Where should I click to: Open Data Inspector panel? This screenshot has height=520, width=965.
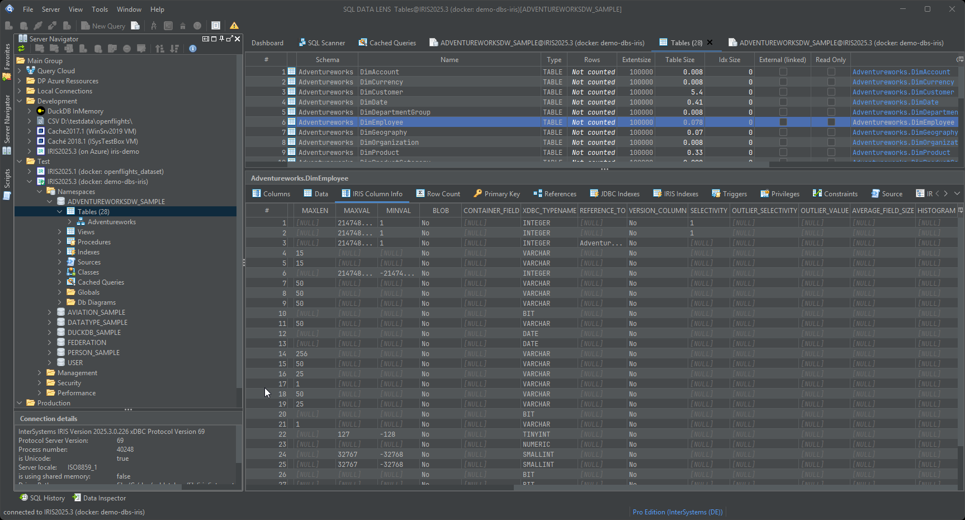tap(99, 498)
